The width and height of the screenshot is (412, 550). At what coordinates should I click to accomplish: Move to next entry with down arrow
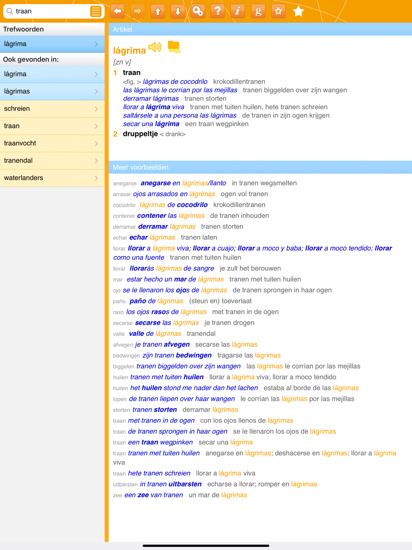[178, 11]
